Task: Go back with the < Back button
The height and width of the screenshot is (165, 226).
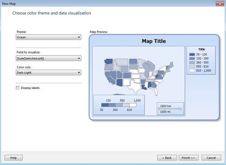Action: click(x=167, y=157)
